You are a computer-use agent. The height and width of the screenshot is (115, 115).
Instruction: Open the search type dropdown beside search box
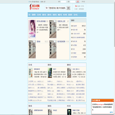(x=47, y=8)
